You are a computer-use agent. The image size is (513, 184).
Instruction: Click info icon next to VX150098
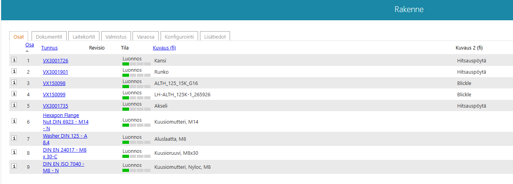pos(14,83)
